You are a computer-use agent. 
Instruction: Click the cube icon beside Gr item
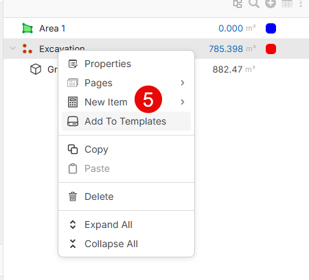tap(36, 69)
